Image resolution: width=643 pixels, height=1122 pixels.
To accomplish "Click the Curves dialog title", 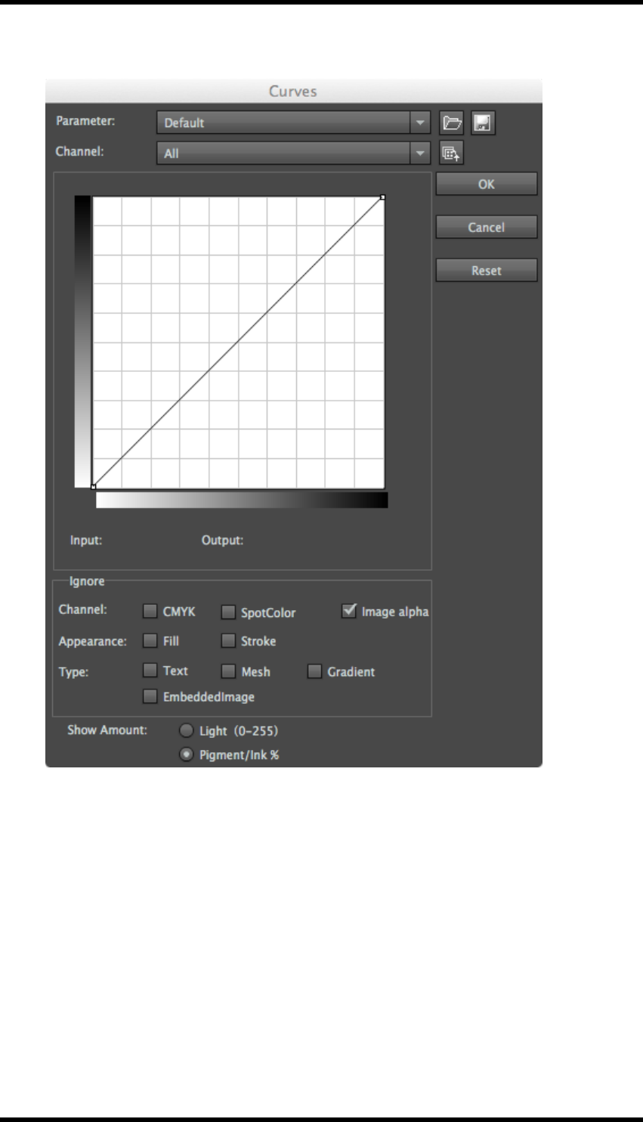I will tap(293, 91).
